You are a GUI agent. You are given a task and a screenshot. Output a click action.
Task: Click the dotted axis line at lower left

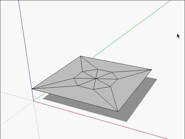[x=14, y=95]
